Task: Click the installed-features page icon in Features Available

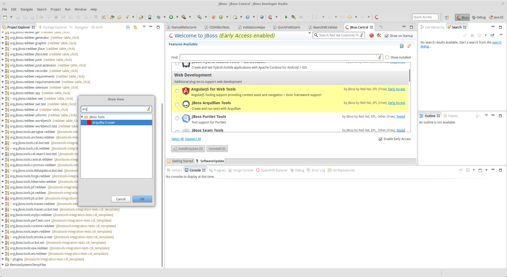Action: 402,46
